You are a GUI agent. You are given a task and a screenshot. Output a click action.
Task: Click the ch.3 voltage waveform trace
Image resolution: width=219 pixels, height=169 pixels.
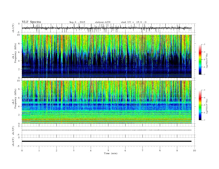106,130
